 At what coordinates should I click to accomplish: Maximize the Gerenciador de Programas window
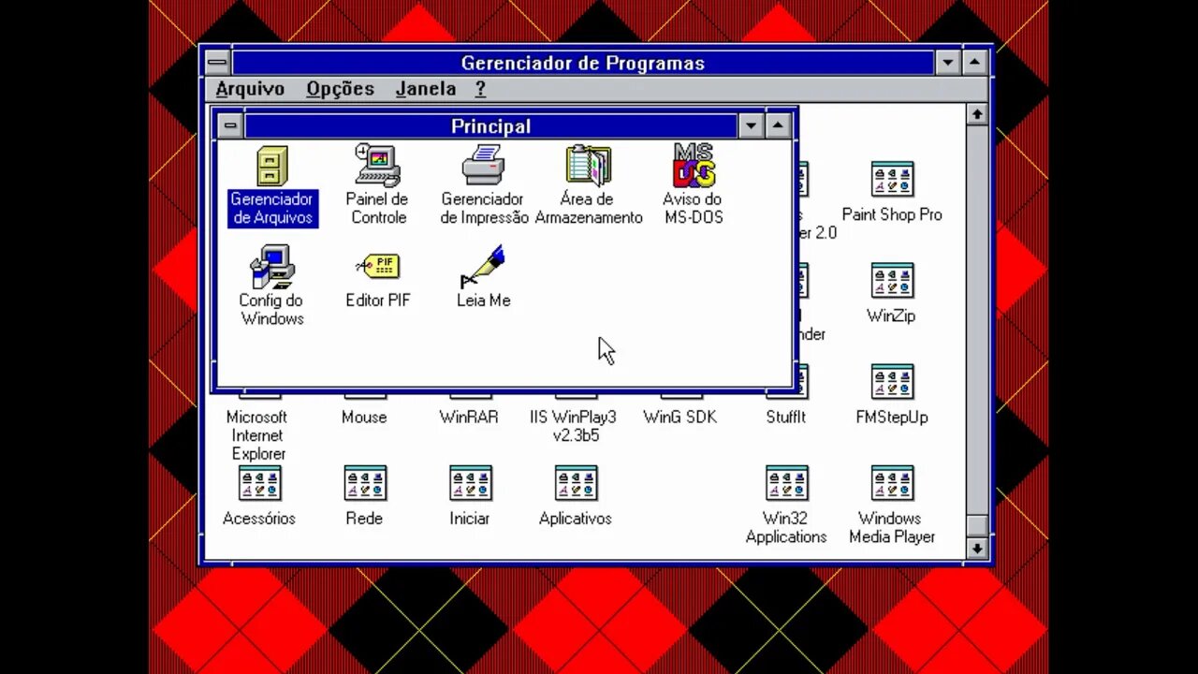pos(974,63)
